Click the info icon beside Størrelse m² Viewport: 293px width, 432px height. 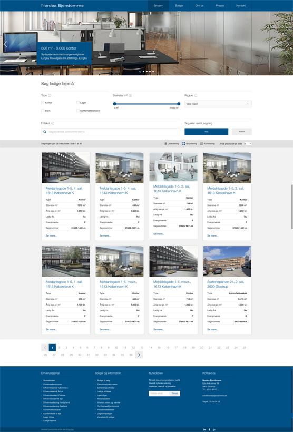130,95
